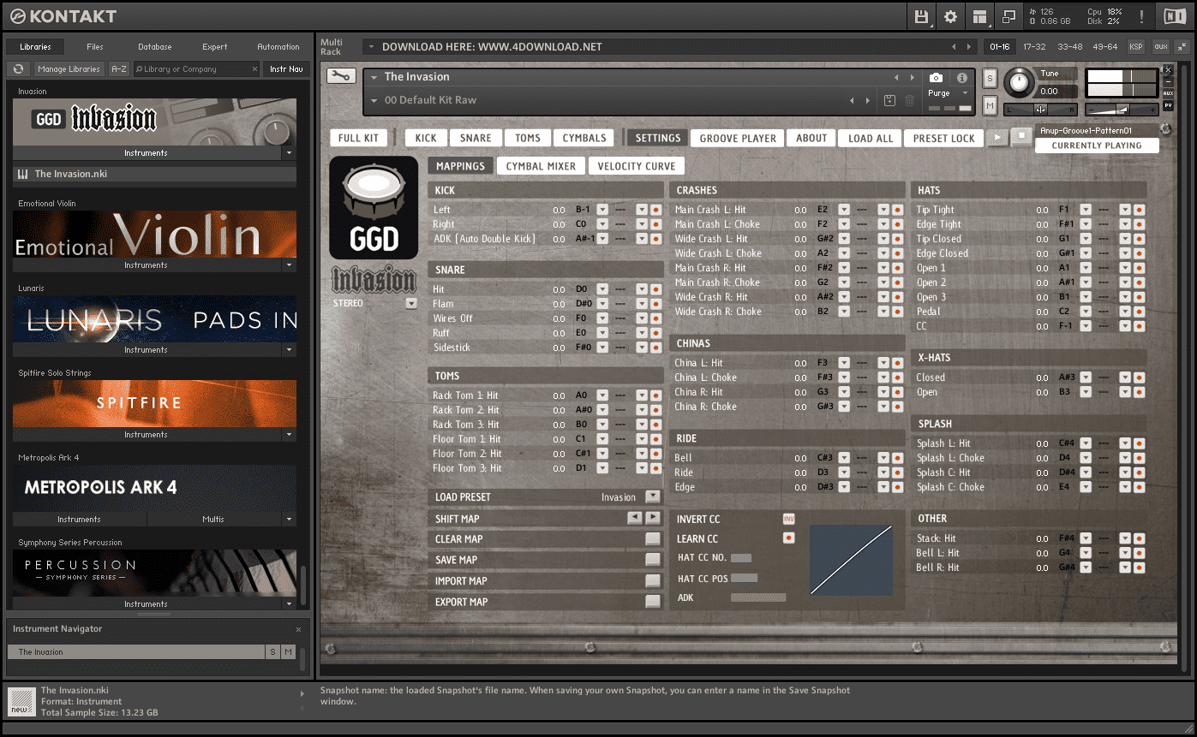Toggle the A-Z library sorting button

pos(119,69)
